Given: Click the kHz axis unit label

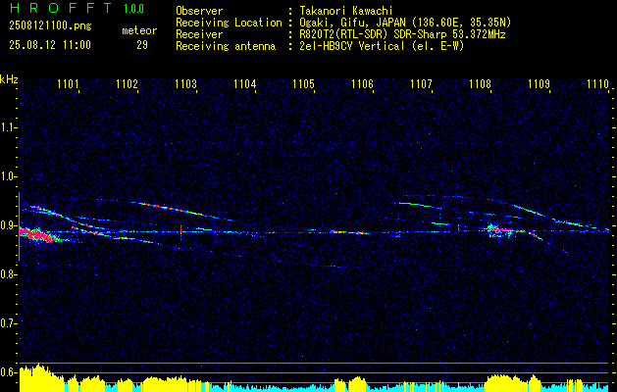Looking at the screenshot, I should point(9,79).
